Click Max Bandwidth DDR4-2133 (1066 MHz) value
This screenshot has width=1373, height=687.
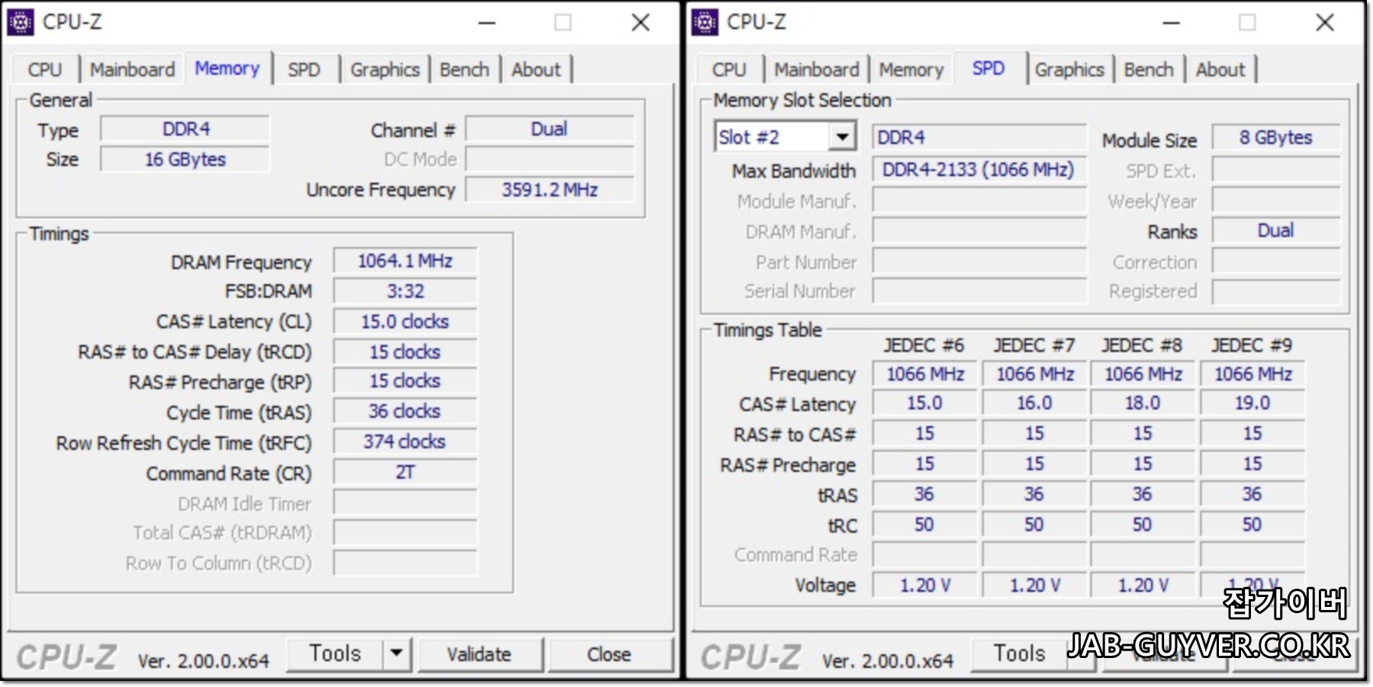point(979,169)
